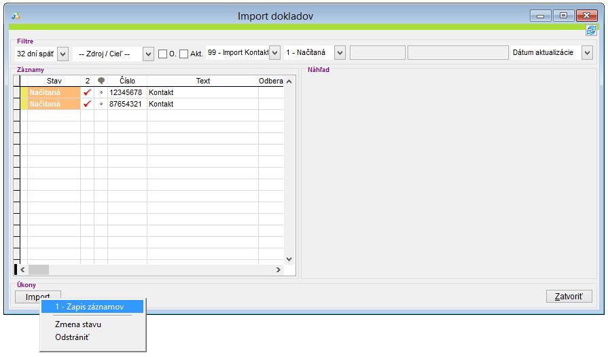Screen dimensions: 608x357
Task: Click the comment bubble column header icon
Action: point(101,81)
